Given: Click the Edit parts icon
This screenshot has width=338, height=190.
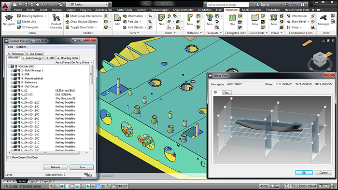Looking at the screenshot, I should point(117,20).
